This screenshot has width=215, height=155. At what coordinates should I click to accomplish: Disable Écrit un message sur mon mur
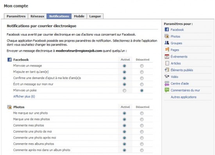(142, 84)
